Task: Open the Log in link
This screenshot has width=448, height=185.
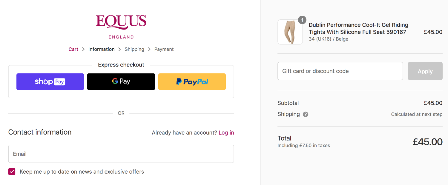Action: tap(226, 132)
